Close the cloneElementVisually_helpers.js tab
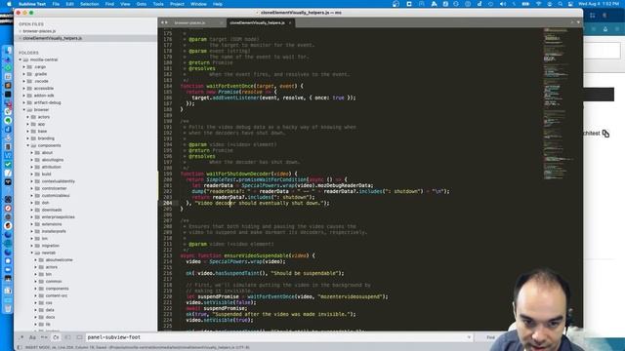The height and width of the screenshot is (351, 625). [x=290, y=22]
